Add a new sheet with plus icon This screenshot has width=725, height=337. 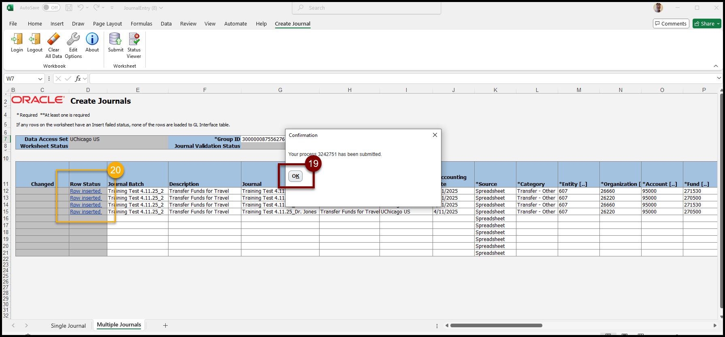tap(165, 325)
